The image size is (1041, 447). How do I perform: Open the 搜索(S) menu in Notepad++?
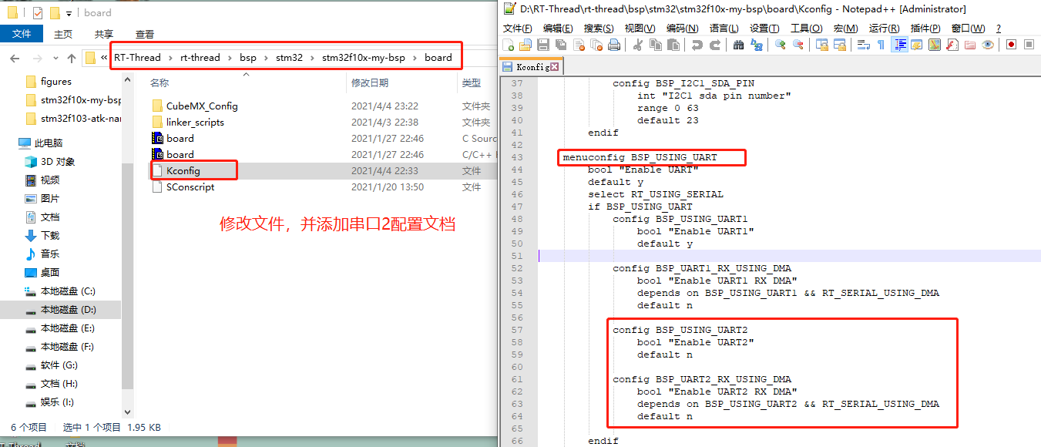(599, 29)
